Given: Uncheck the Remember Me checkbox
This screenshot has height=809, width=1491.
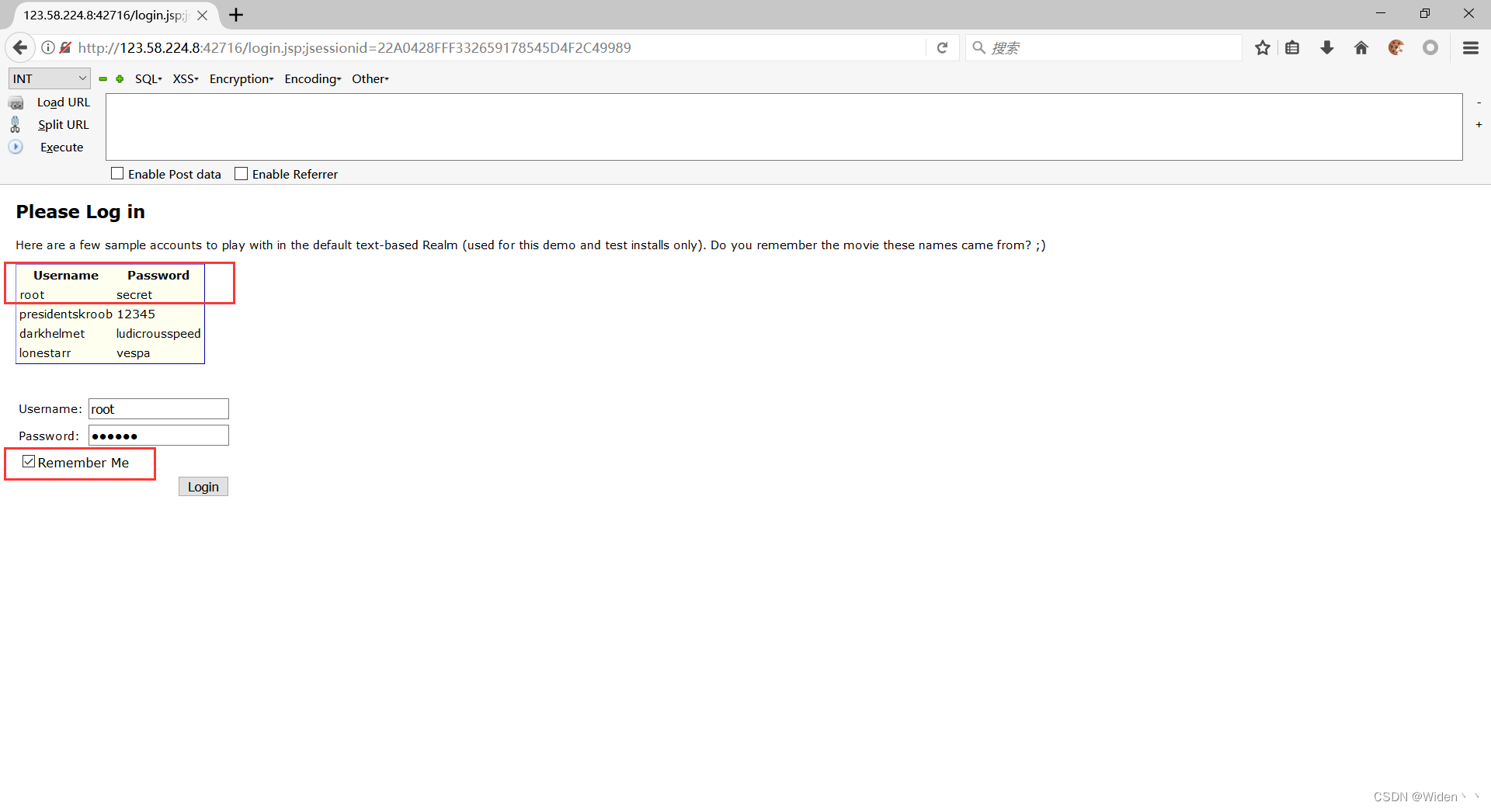Looking at the screenshot, I should point(29,462).
